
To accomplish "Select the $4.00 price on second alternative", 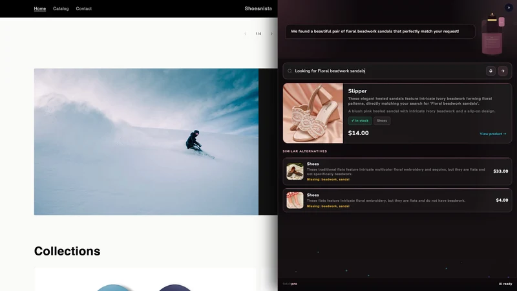I will pos(502,200).
